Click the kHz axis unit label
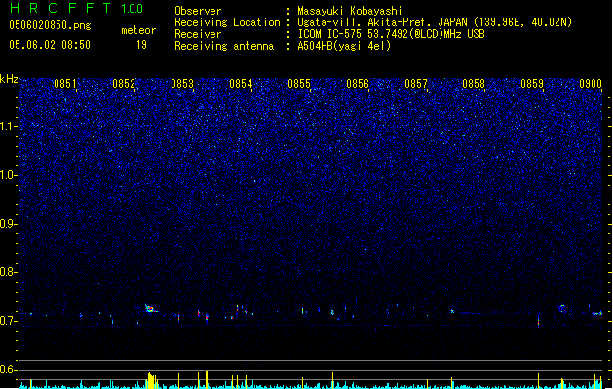 coord(9,79)
